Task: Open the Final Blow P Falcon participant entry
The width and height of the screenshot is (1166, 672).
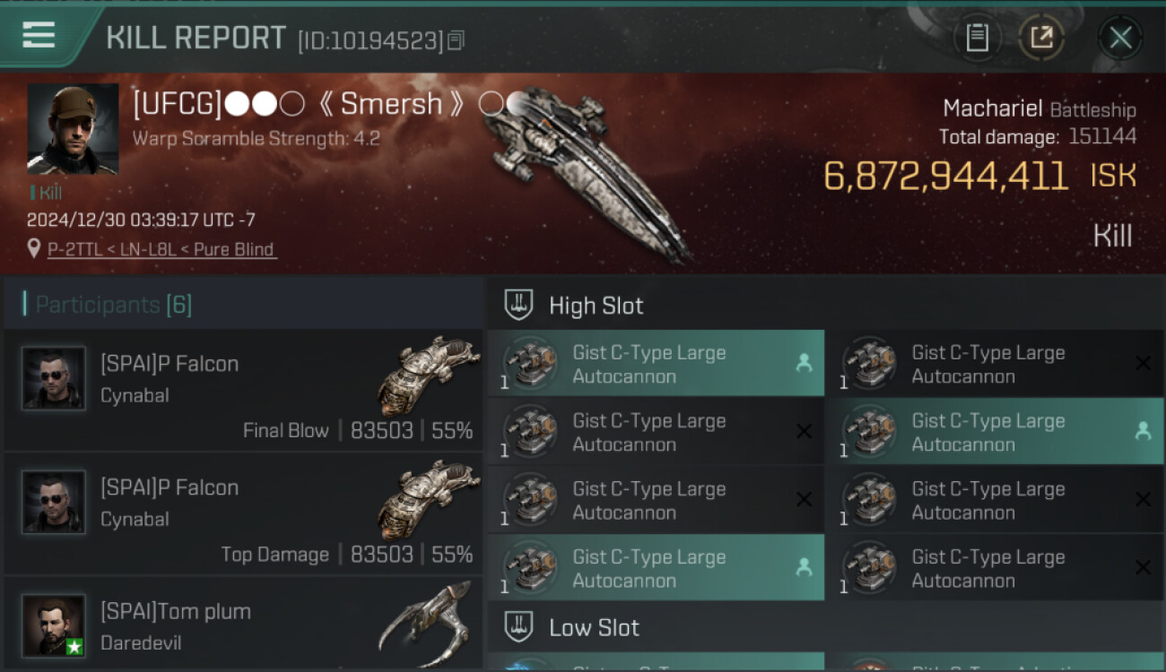Action: 243,390
